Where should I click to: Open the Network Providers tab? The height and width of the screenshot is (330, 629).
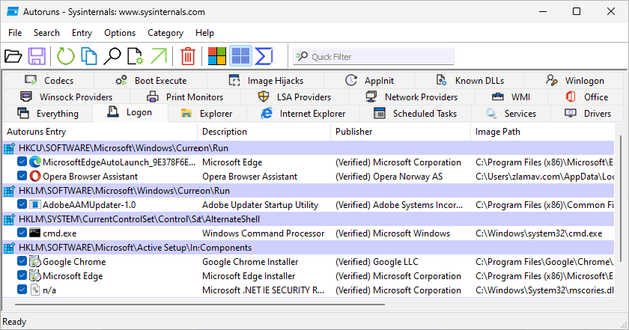(x=412, y=97)
